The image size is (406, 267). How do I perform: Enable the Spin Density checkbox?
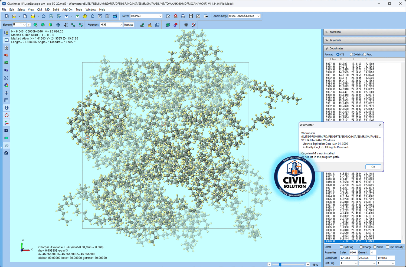coord(388,247)
